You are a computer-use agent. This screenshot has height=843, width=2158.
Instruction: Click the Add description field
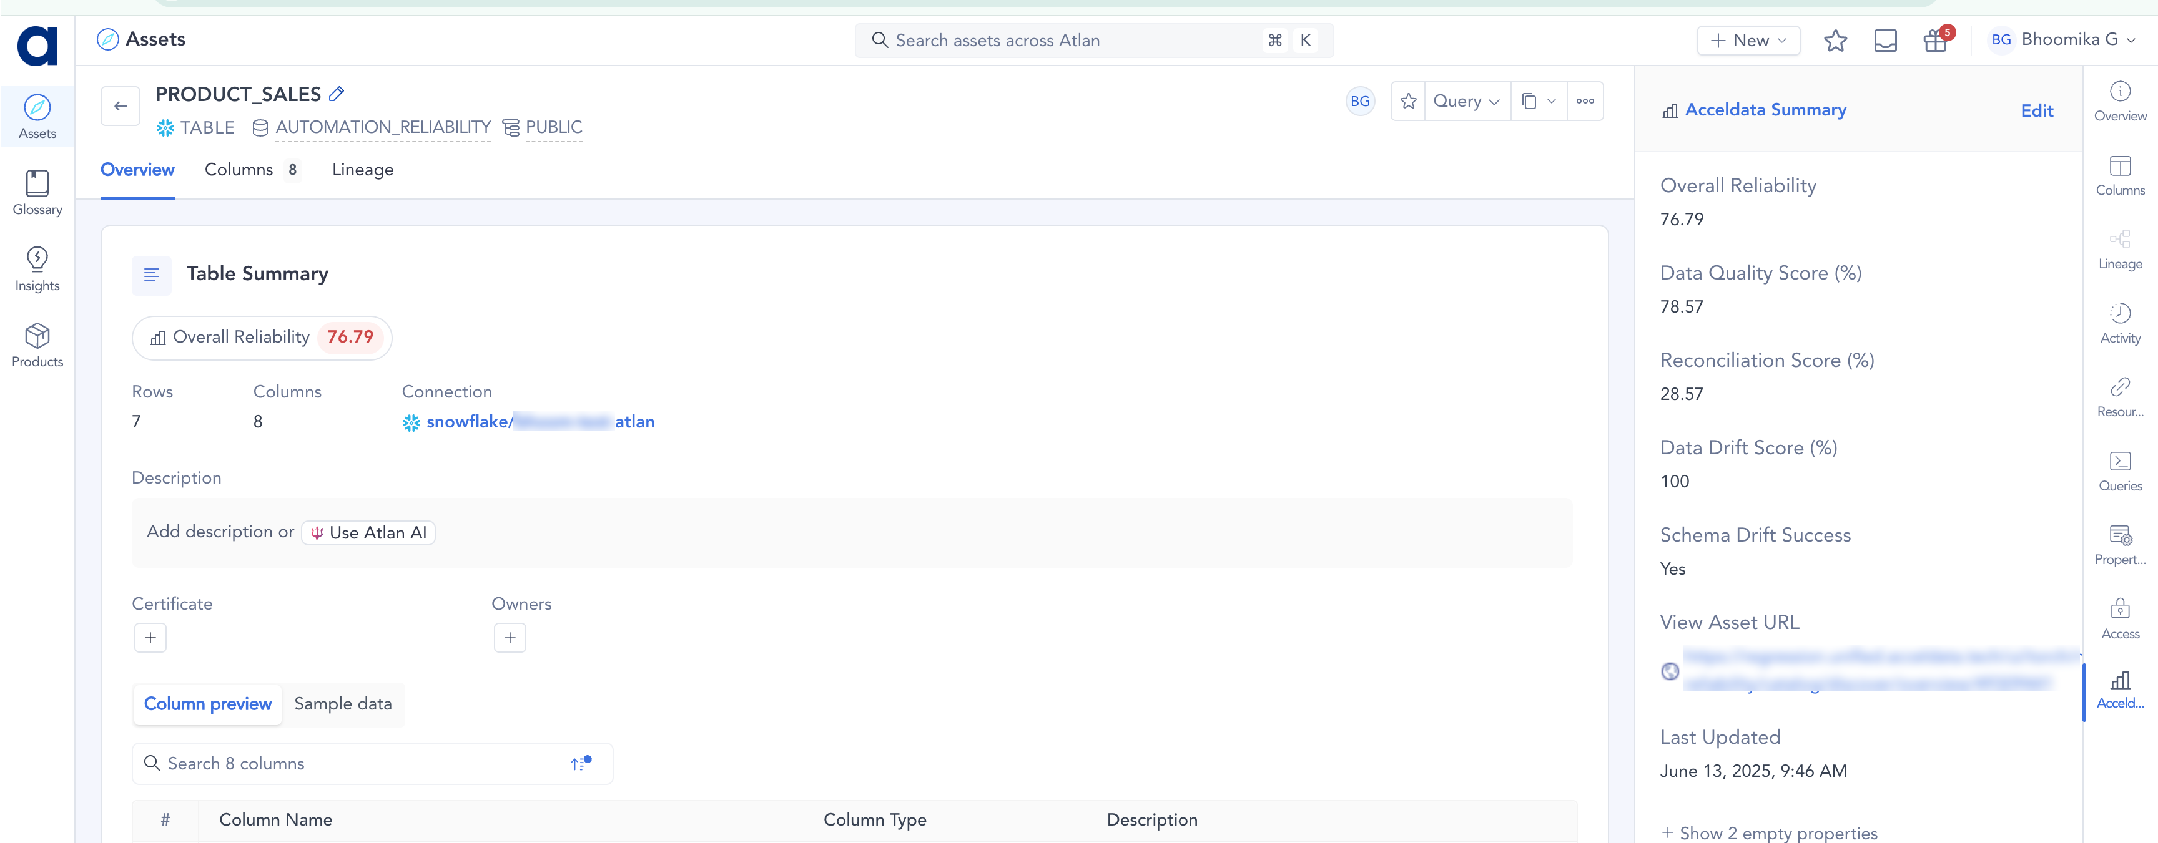(851, 532)
